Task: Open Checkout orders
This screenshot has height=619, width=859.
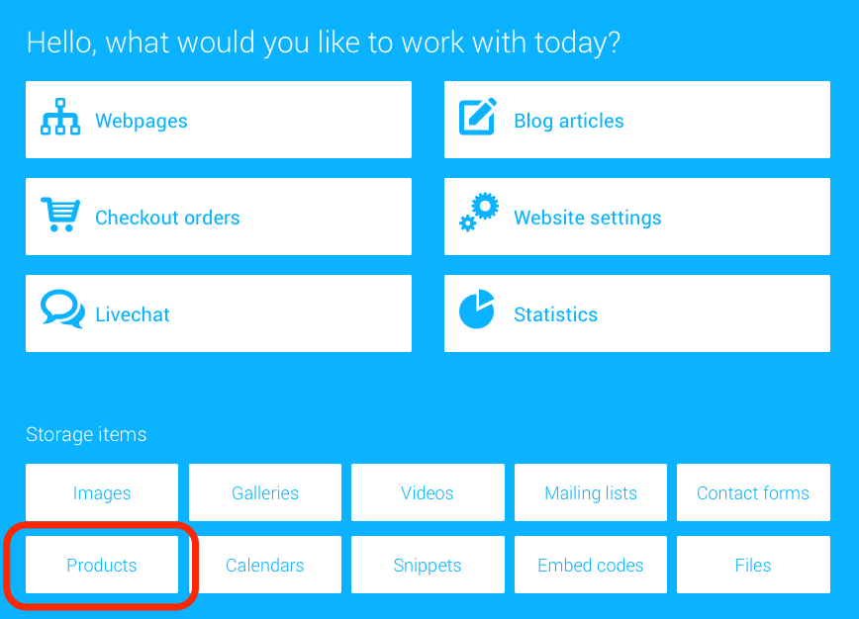Action: point(219,217)
